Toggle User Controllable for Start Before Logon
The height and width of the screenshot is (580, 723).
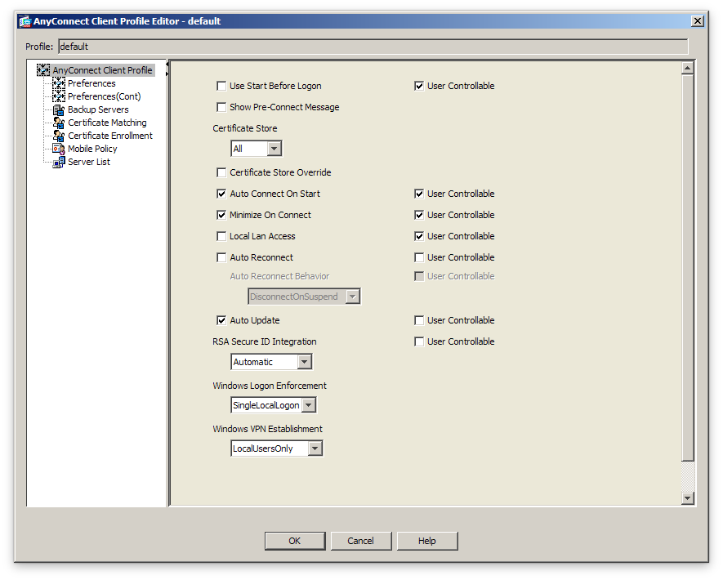click(x=418, y=86)
